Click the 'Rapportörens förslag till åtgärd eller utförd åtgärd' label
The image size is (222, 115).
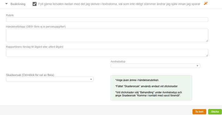pos(35,47)
